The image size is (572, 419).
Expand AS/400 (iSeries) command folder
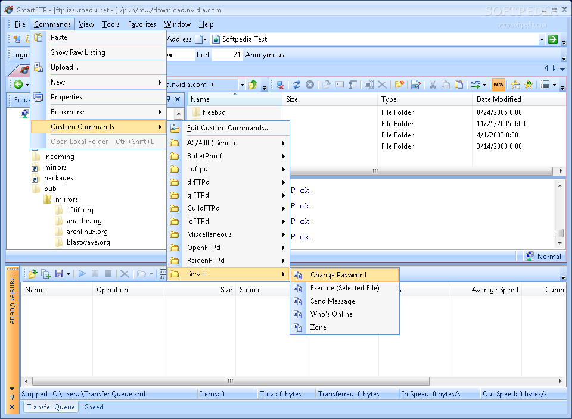point(228,143)
